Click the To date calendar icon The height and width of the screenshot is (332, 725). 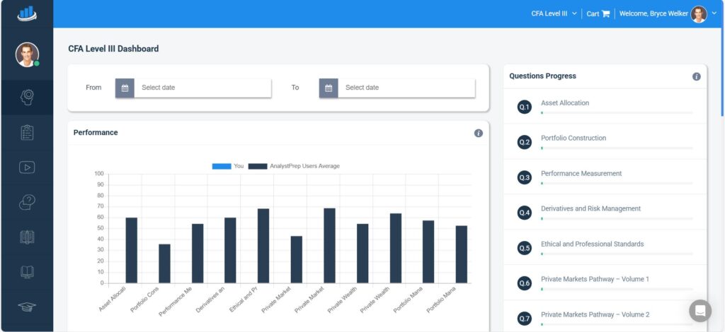[x=329, y=88]
